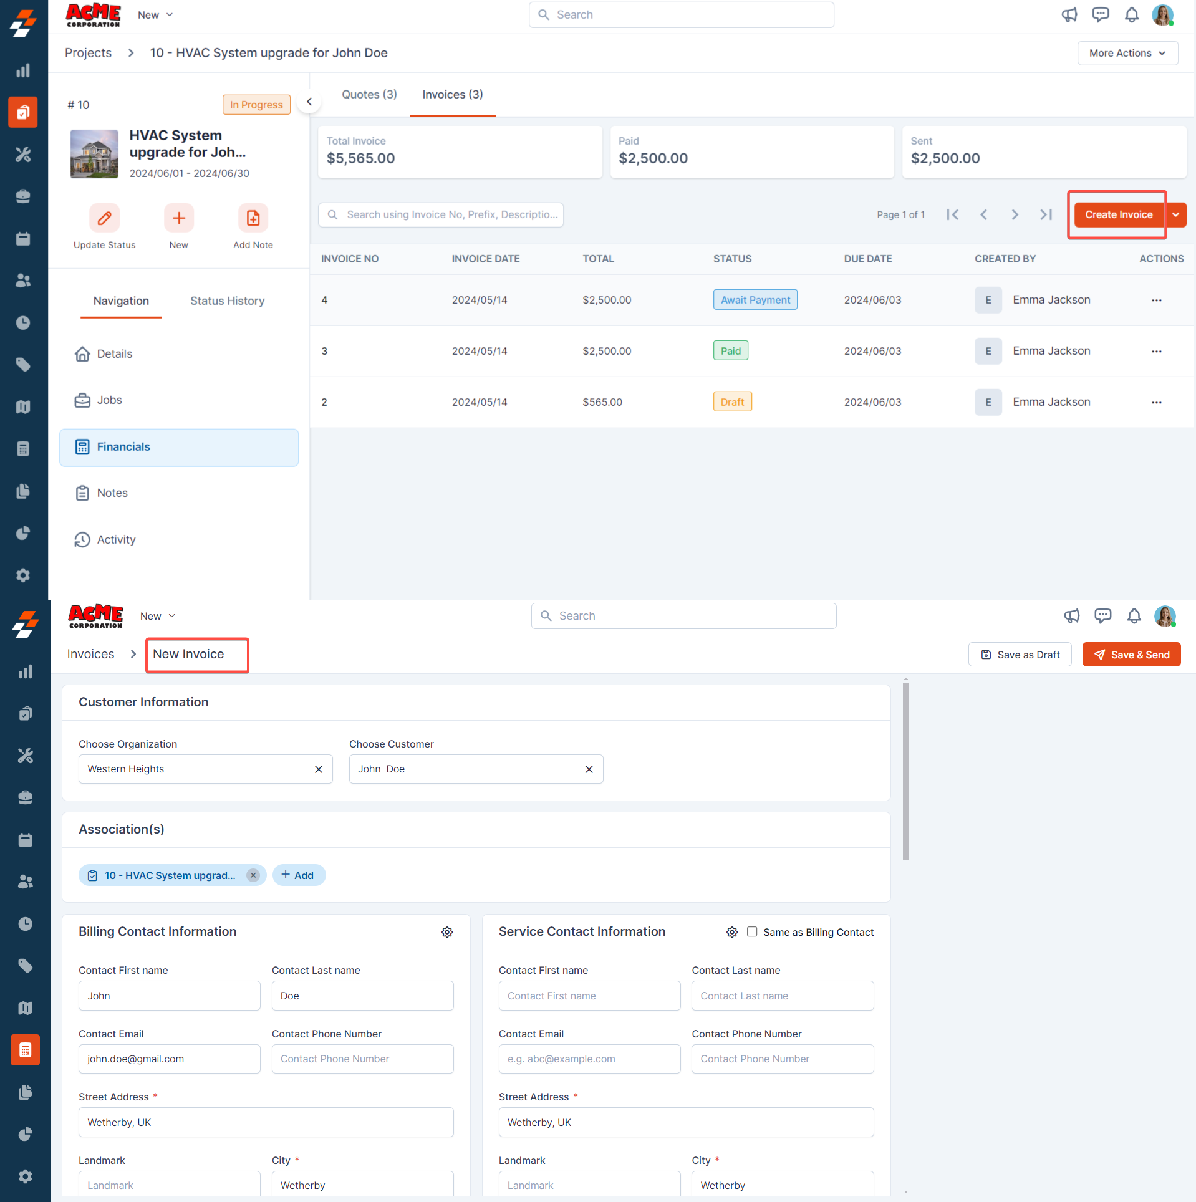This screenshot has width=1196, height=1202.
Task: Click the last page pagination icon
Action: coord(1046,214)
